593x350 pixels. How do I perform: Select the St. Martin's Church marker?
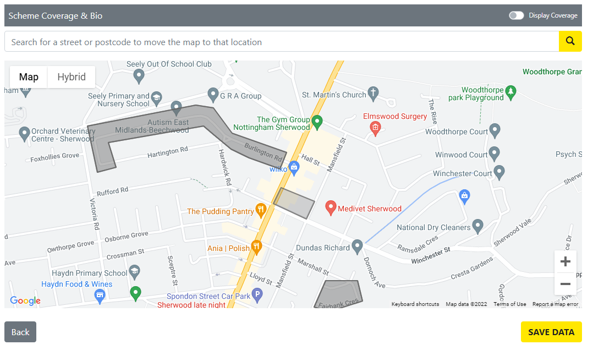coord(373,94)
